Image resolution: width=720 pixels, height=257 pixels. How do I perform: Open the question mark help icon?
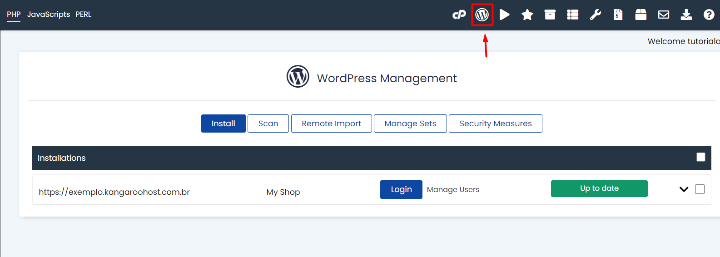(x=709, y=15)
